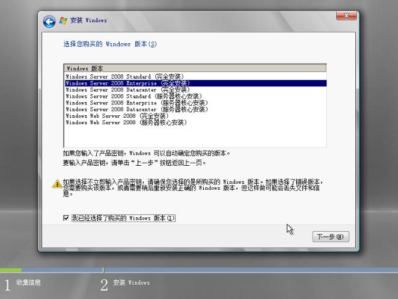Click the 安装 Windows title text
The image size is (398, 299).
click(88, 21)
